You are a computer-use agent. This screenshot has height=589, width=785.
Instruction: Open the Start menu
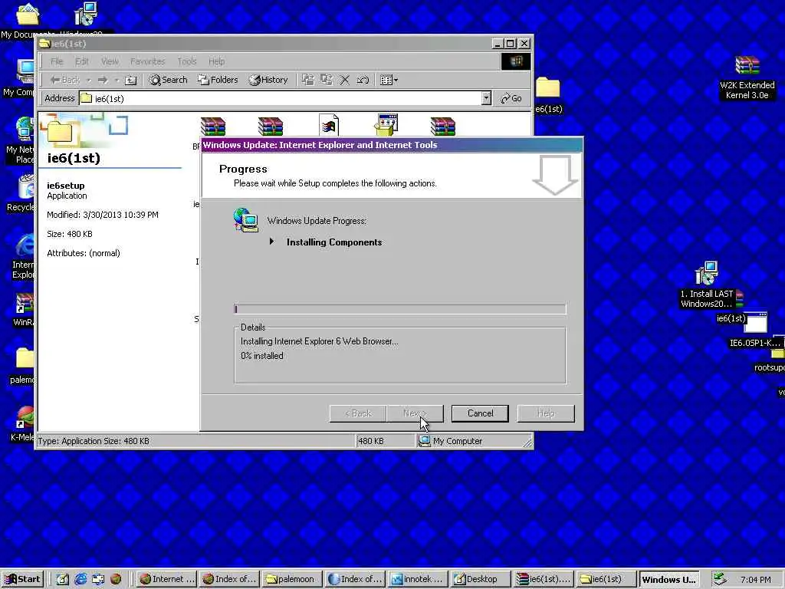click(22, 579)
